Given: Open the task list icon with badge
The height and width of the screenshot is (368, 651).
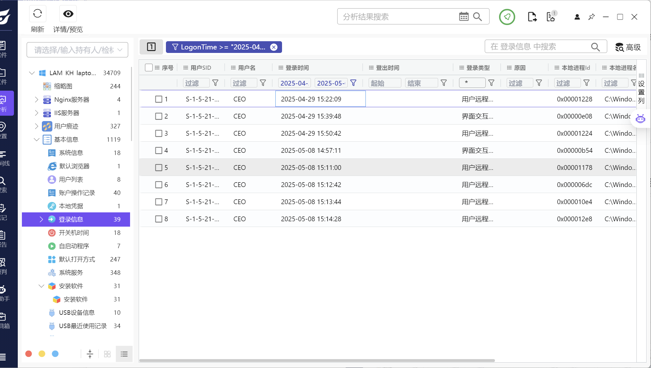Looking at the screenshot, I should pyautogui.click(x=551, y=16).
